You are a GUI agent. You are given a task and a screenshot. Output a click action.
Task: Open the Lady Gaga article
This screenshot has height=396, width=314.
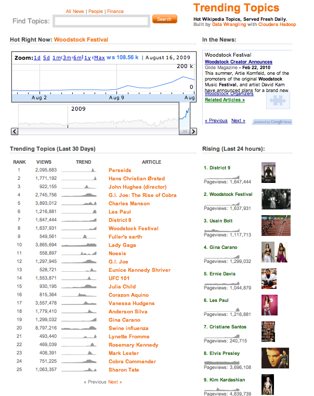click(122, 245)
